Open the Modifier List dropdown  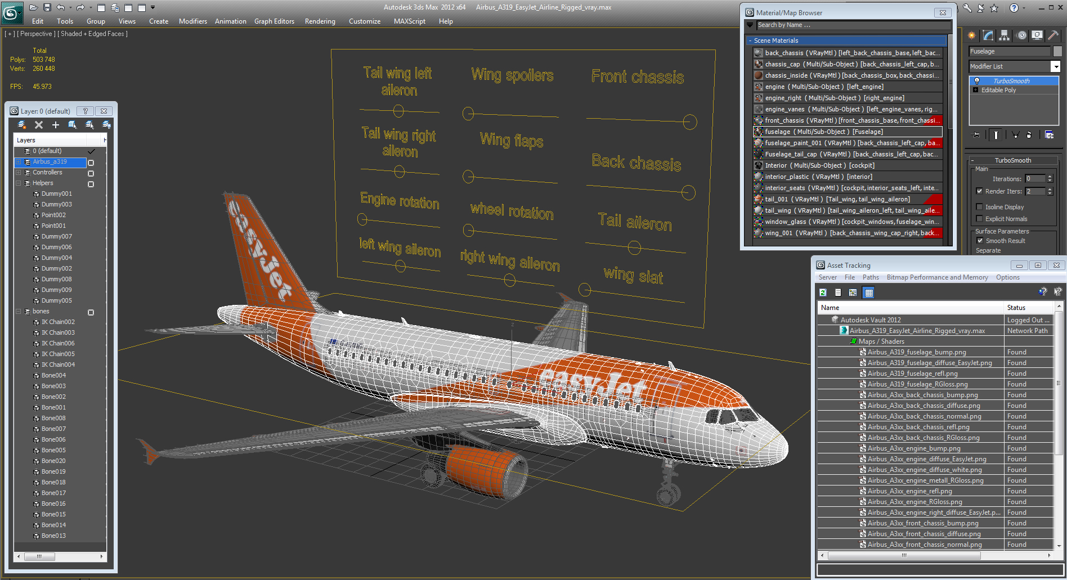coord(1055,66)
